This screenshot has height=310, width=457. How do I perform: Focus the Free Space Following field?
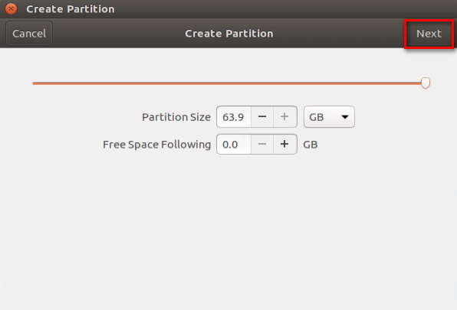click(234, 144)
